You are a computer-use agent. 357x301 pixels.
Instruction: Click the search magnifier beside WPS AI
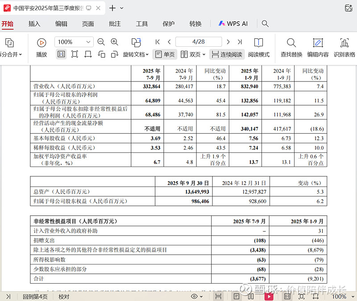[x=265, y=24]
